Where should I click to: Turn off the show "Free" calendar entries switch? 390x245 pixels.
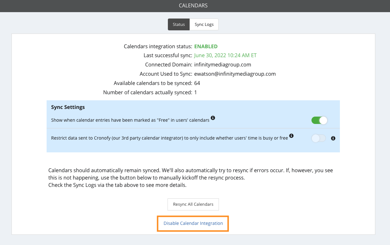click(x=319, y=120)
